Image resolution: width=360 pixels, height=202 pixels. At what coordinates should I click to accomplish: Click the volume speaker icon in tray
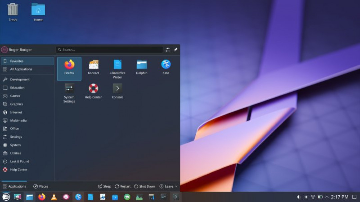pyautogui.click(x=299, y=197)
